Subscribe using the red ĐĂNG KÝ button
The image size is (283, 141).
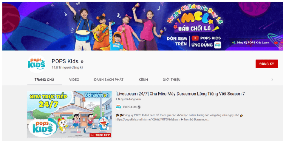[x=267, y=64]
